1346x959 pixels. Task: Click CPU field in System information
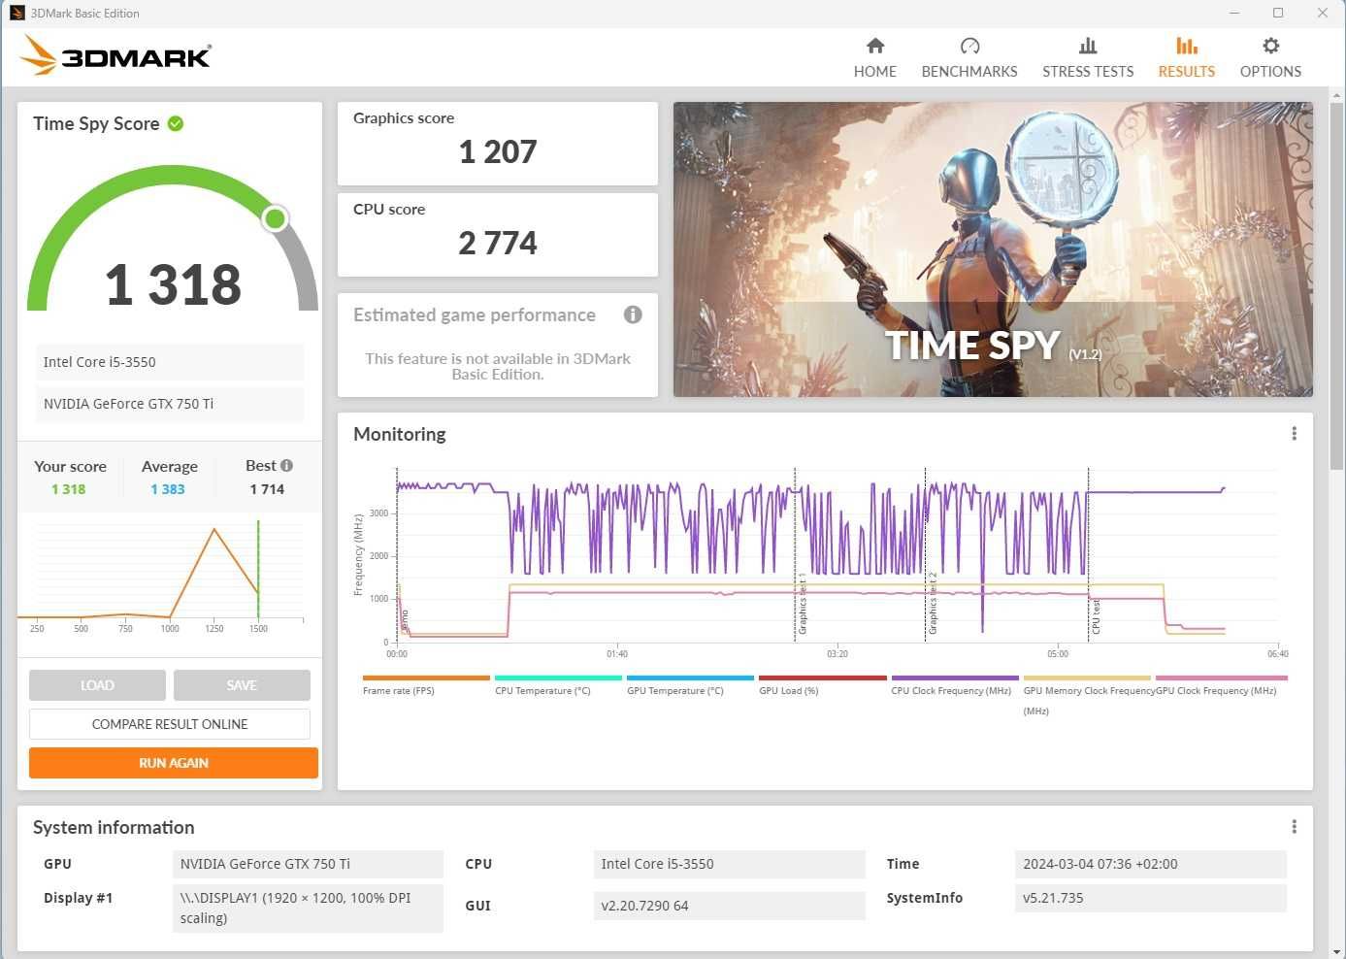pyautogui.click(x=729, y=864)
